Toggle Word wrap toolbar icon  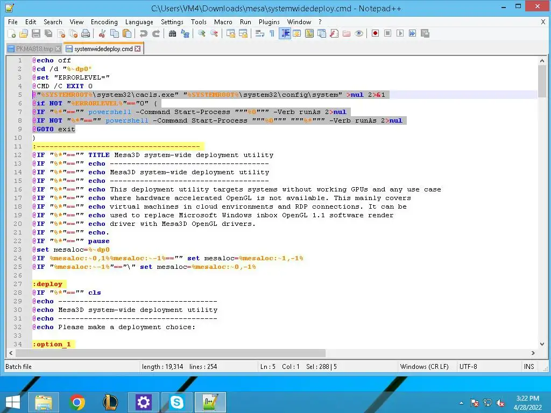point(260,33)
